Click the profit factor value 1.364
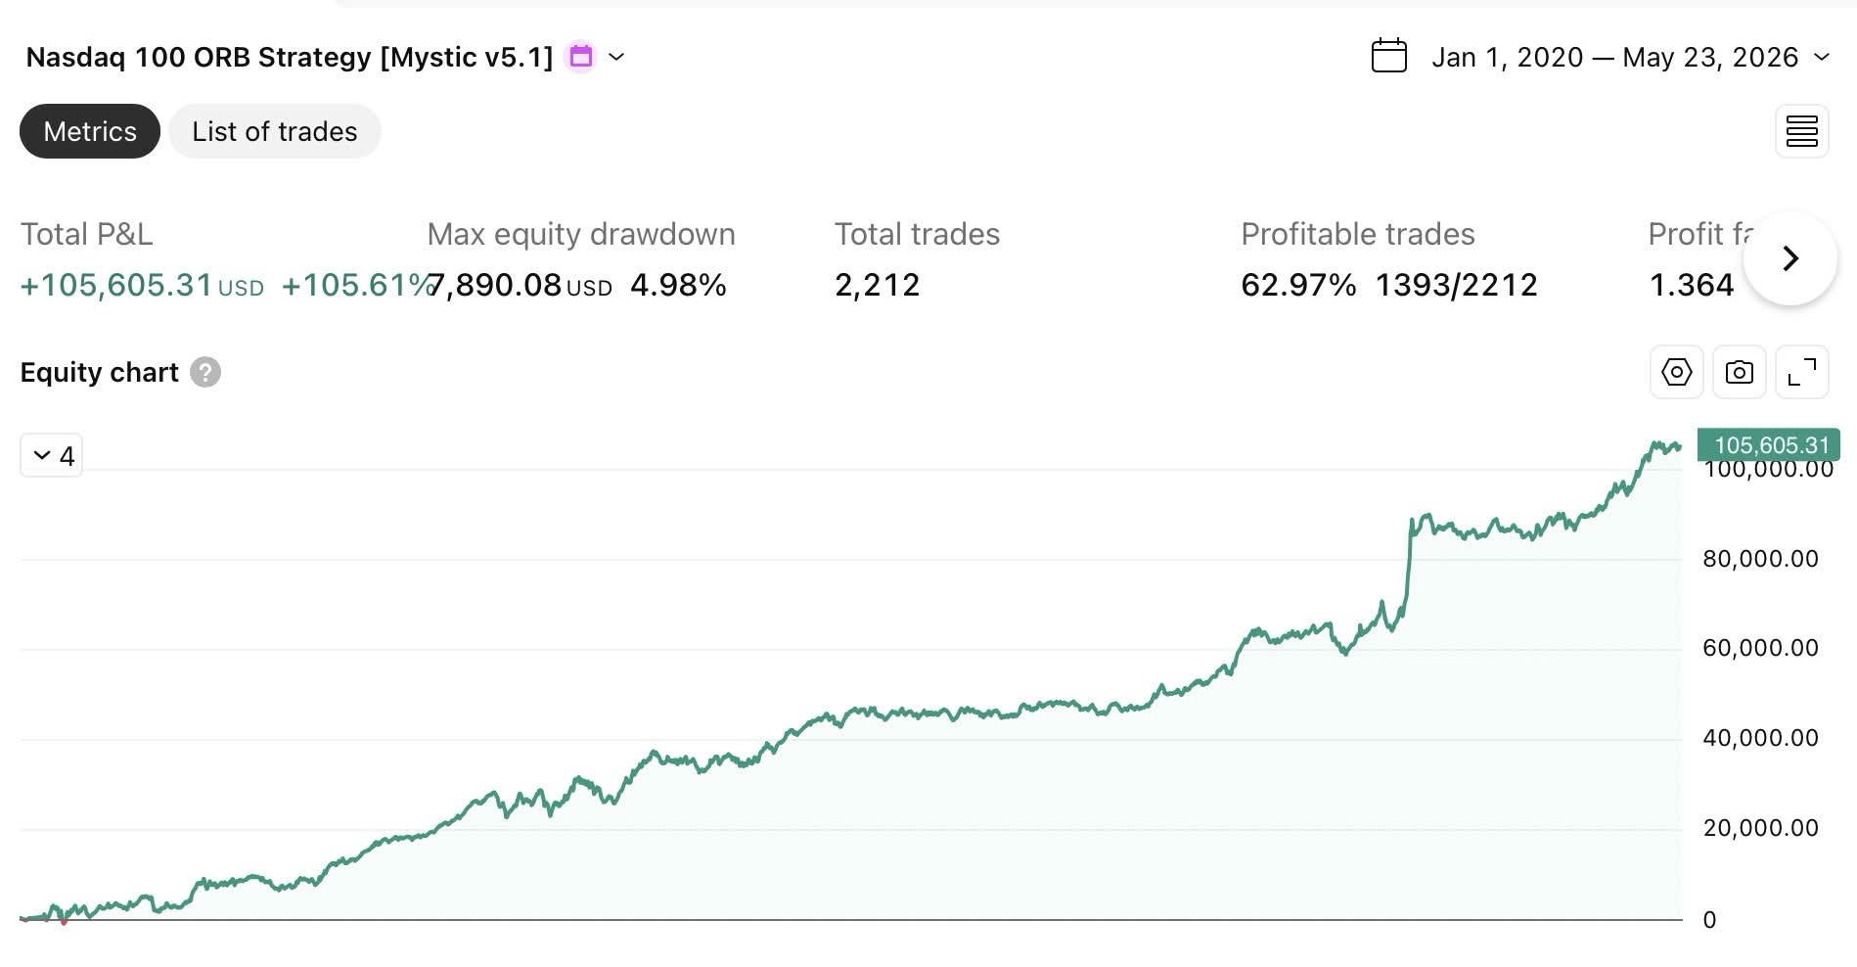Screen dimensions: 1857x967 click(x=1692, y=285)
